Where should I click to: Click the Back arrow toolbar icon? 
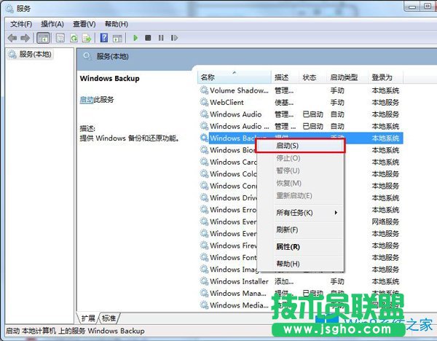[x=12, y=38]
